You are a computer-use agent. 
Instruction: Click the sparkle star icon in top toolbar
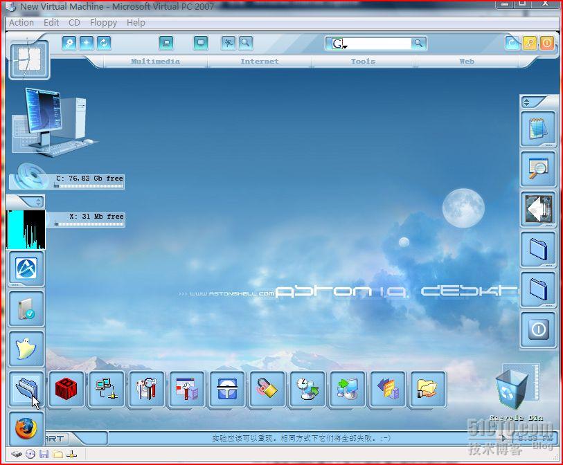pyautogui.click(x=87, y=44)
